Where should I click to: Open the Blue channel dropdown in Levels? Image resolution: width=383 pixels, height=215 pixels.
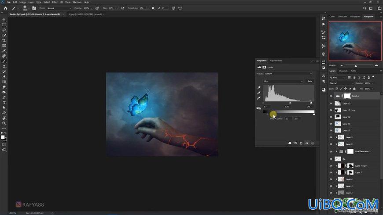[x=283, y=81]
